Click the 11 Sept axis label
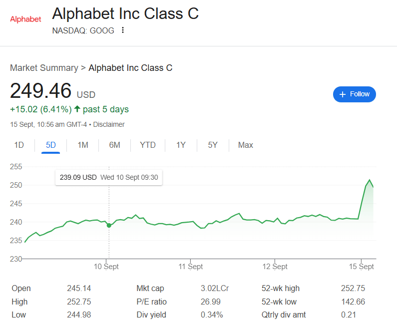The image size is (397, 327). (190, 267)
